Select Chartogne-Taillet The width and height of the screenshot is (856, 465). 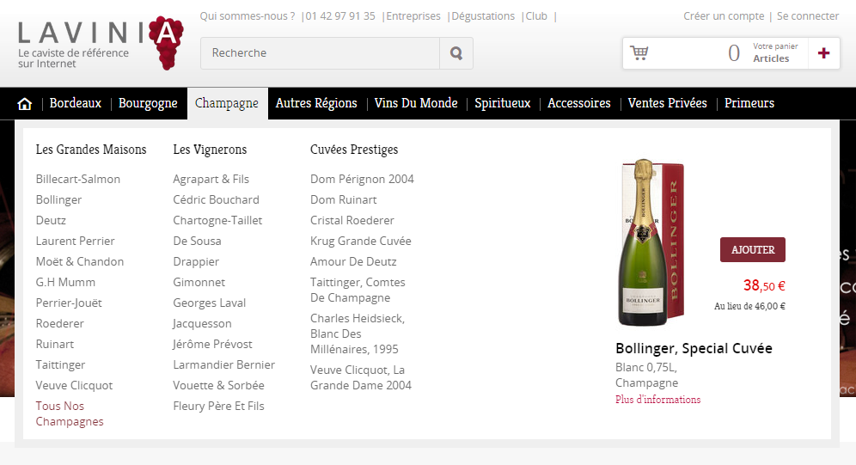tap(217, 221)
